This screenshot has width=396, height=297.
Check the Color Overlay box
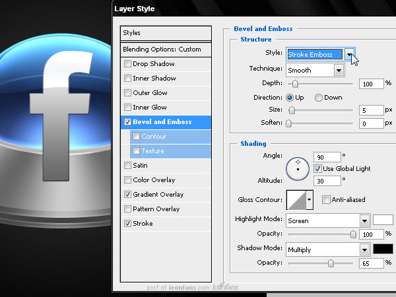pos(127,180)
